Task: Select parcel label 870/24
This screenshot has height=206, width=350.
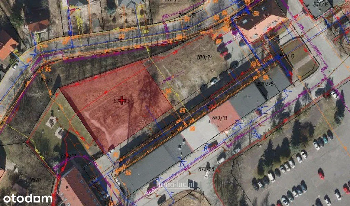Action: [x=205, y=57]
